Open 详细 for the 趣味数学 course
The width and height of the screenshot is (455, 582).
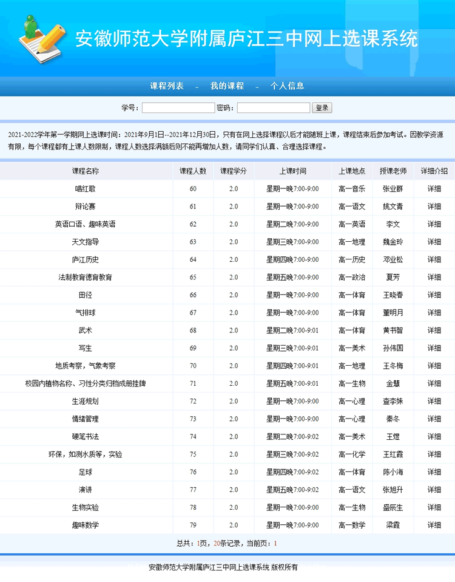point(434,525)
